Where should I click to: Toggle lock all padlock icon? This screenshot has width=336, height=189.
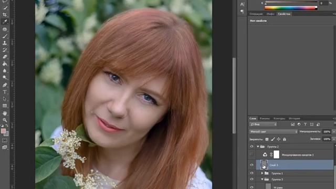tap(285, 139)
